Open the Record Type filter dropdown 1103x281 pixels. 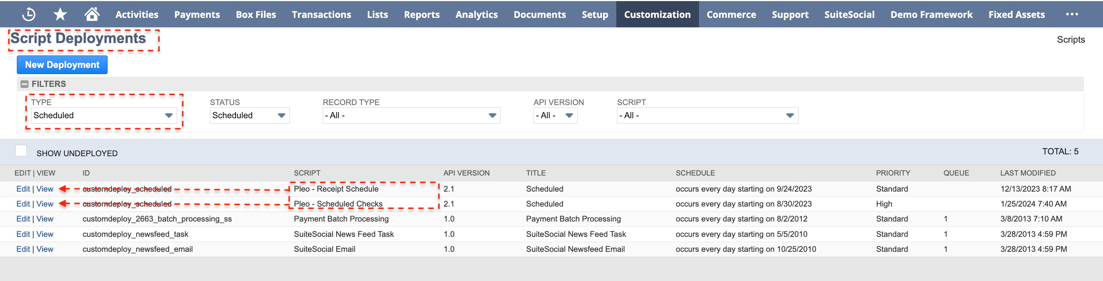coord(411,115)
